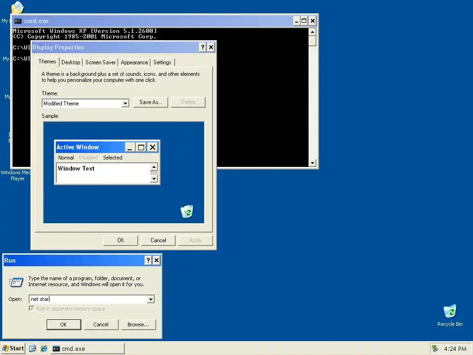Click Save As... theme button

(151, 102)
